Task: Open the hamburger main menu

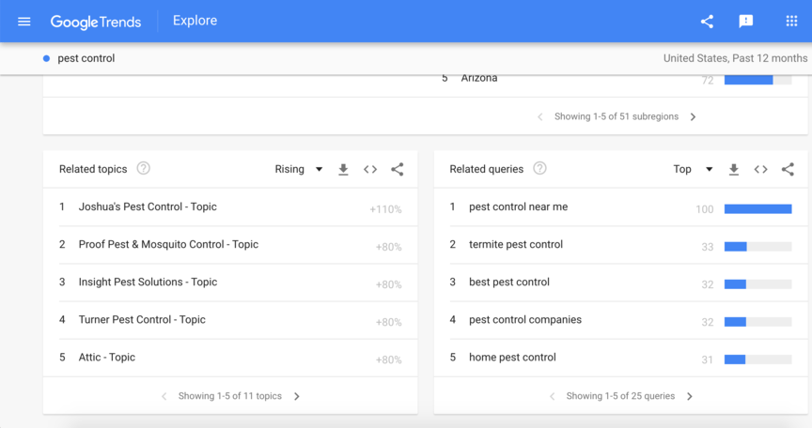Action: tap(23, 22)
